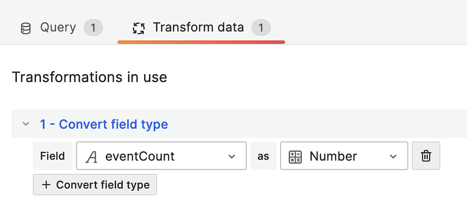The height and width of the screenshot is (197, 467).
Task: Click the plus icon on Convert button
Action: pos(46,185)
